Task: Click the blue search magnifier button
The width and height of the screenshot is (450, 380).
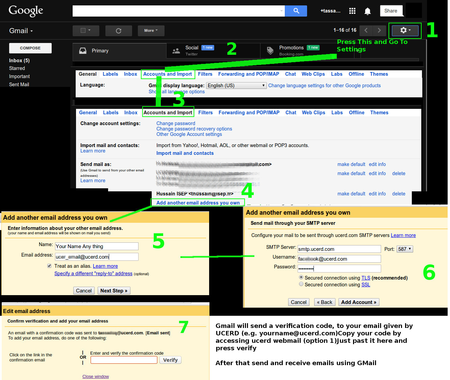Action: click(296, 11)
